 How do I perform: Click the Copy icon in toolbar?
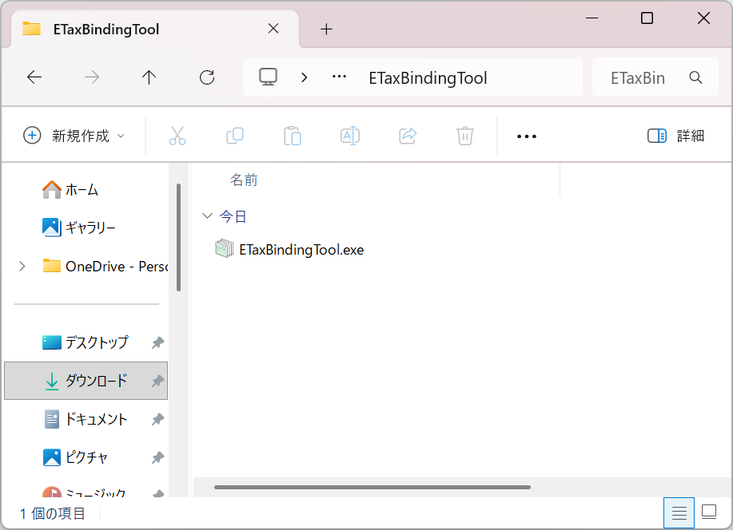[x=235, y=136]
